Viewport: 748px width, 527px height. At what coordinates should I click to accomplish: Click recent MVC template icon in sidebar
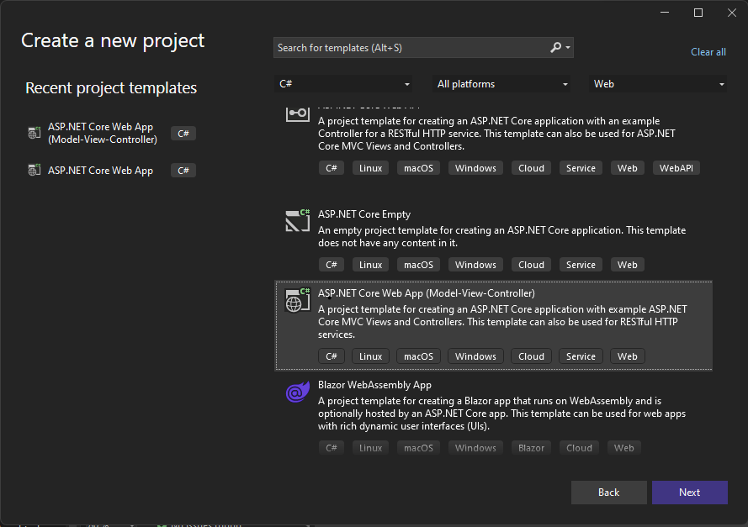point(34,133)
